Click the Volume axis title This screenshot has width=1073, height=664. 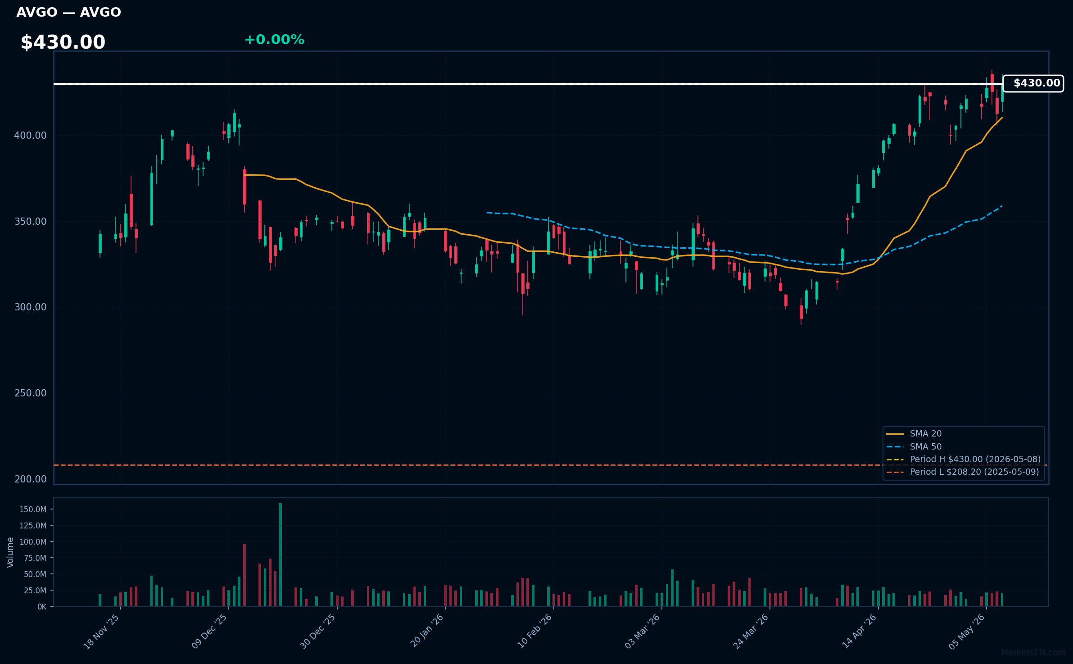10,552
